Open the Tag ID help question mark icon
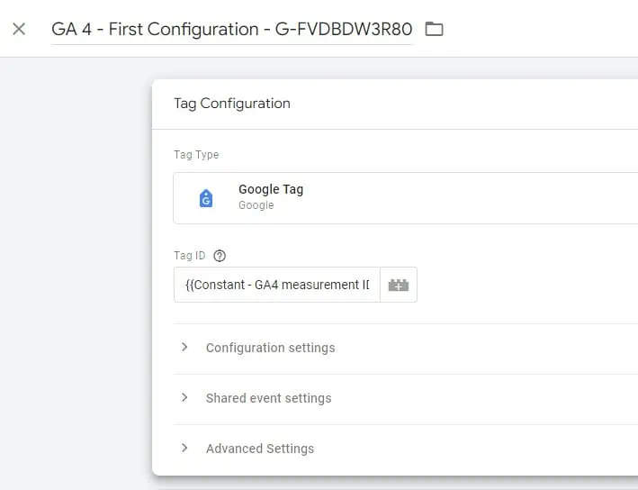The height and width of the screenshot is (490, 638). click(220, 256)
